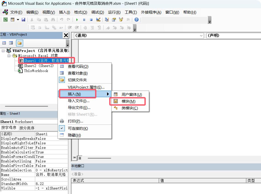The image size is (261, 194).
Task: Open the 调试(D) menu
Action: tap(98, 12)
